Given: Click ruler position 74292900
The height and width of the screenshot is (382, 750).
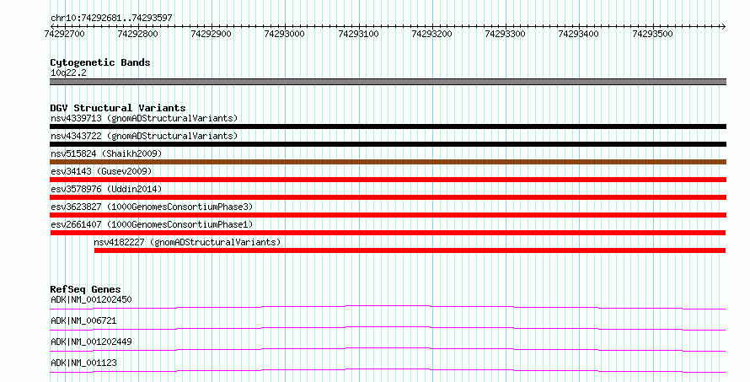Looking at the screenshot, I should 211,34.
